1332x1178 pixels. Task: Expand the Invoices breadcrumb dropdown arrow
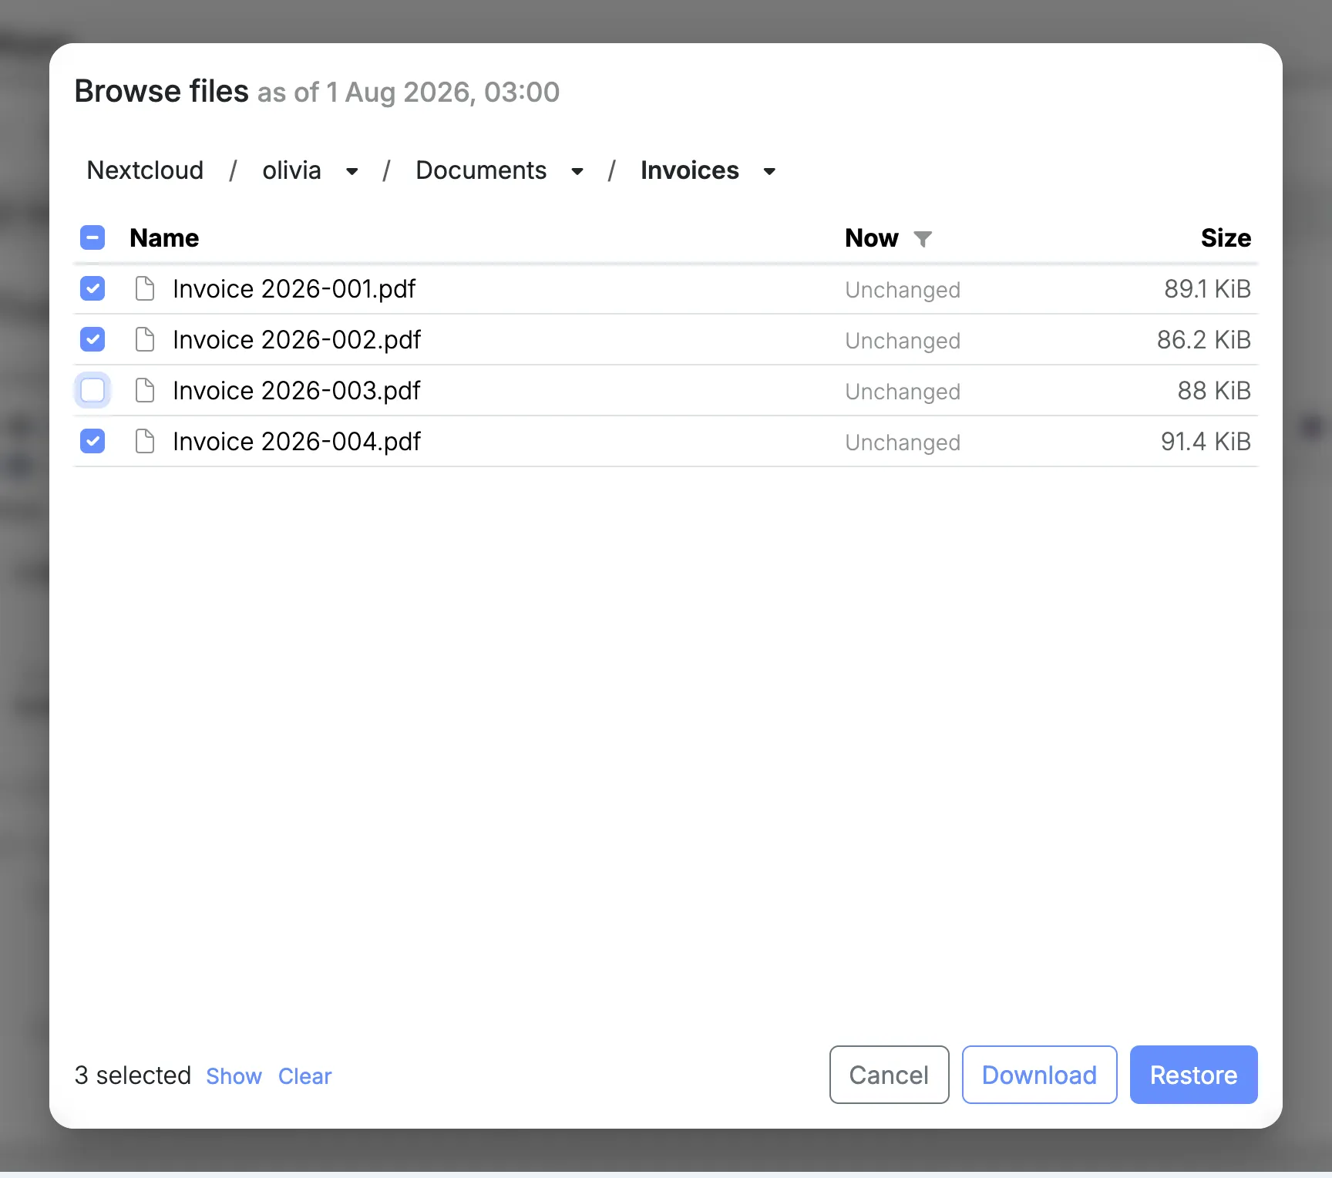769,171
